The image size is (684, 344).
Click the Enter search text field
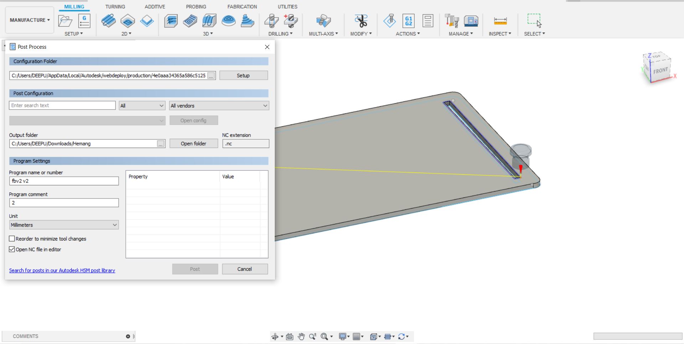pos(62,105)
